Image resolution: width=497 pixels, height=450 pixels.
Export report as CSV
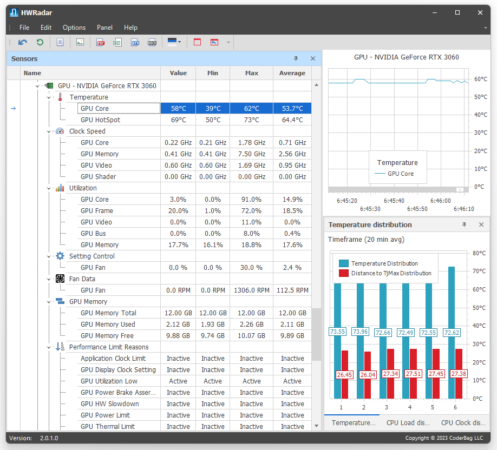coord(117,42)
